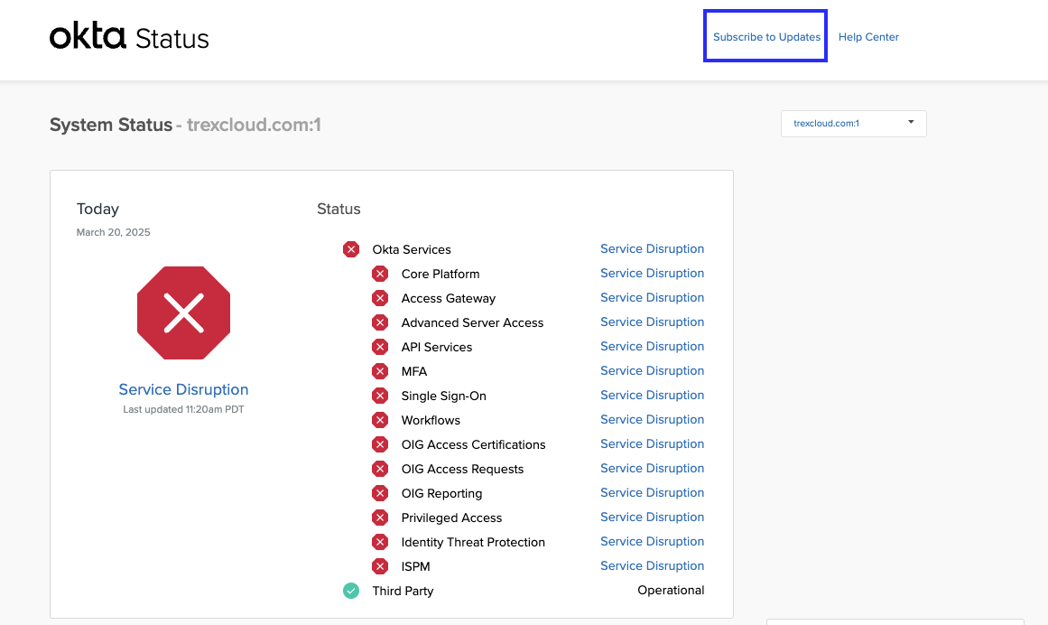Click the red X icon beside MFA
This screenshot has width=1048, height=625.
pos(380,371)
